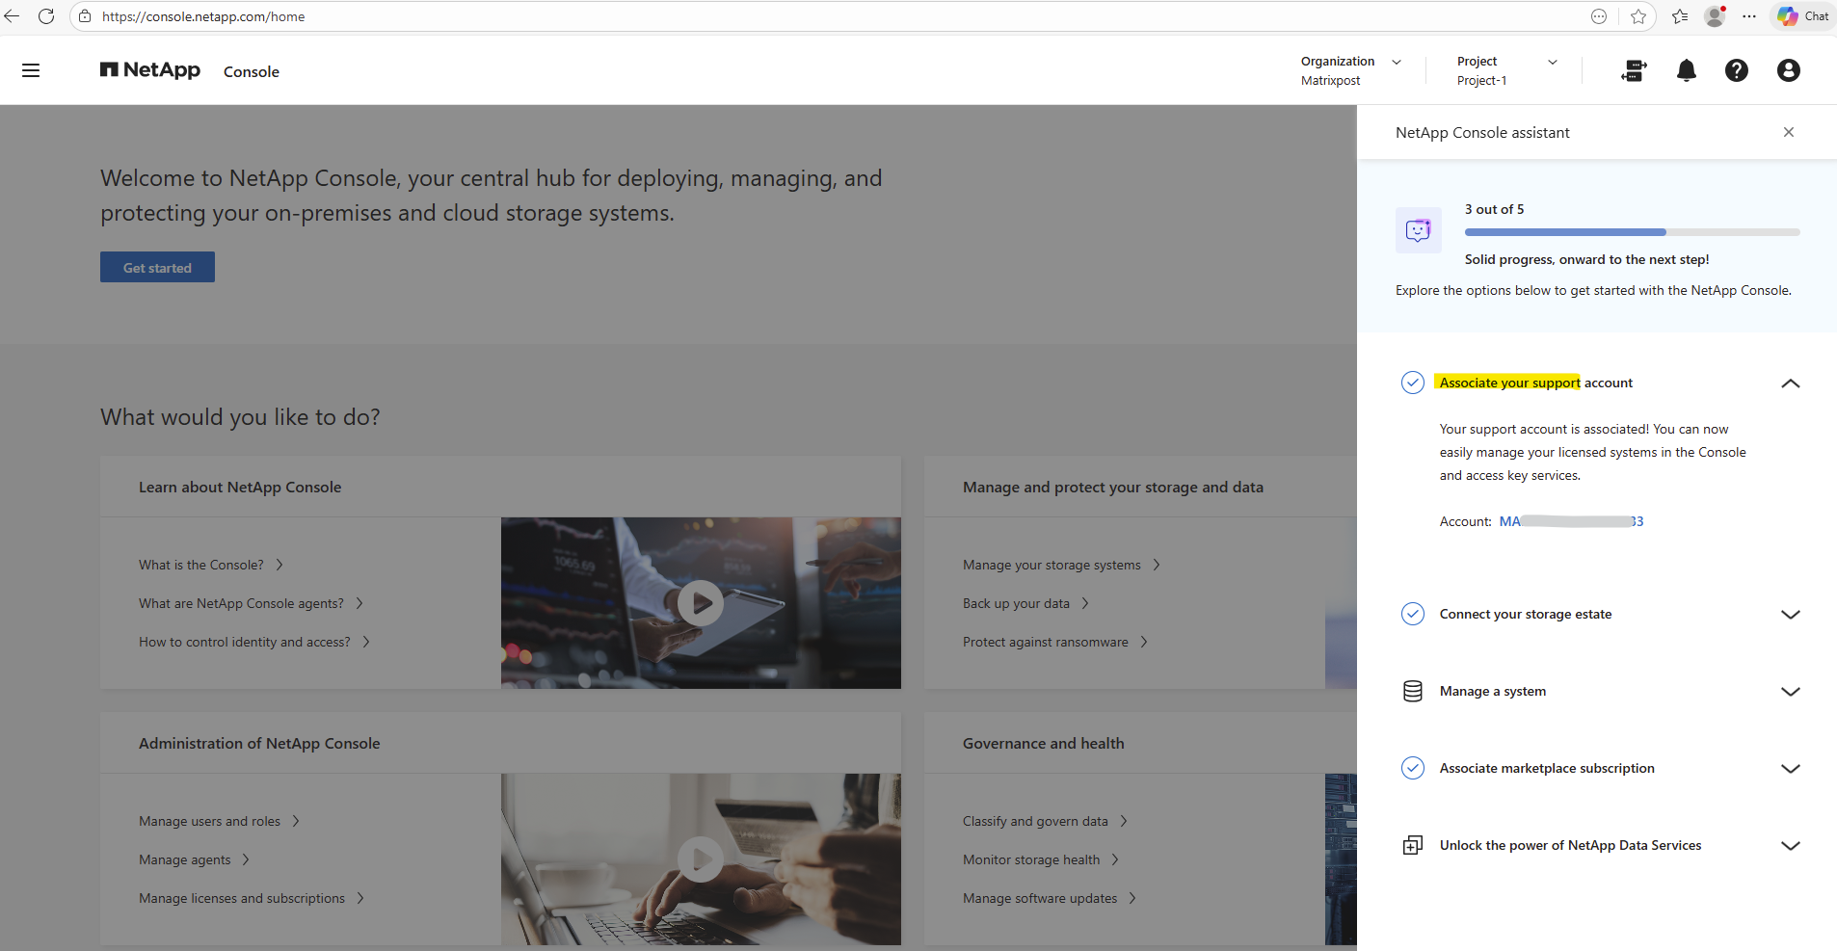Screen dimensions: 1837x951
Task: Open the user account profile icon
Action: tap(1789, 70)
